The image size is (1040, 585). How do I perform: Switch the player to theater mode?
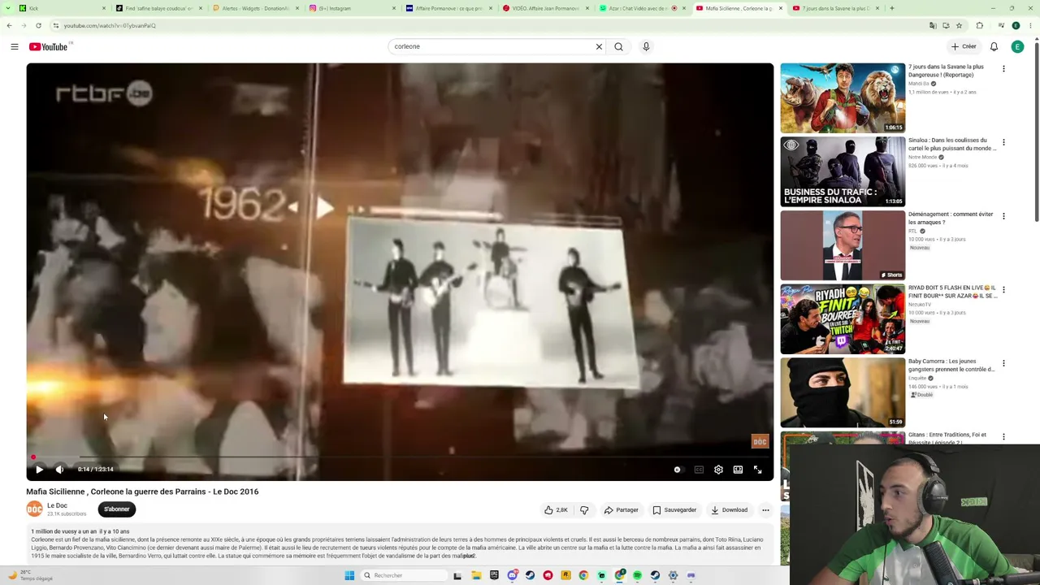[738, 470]
